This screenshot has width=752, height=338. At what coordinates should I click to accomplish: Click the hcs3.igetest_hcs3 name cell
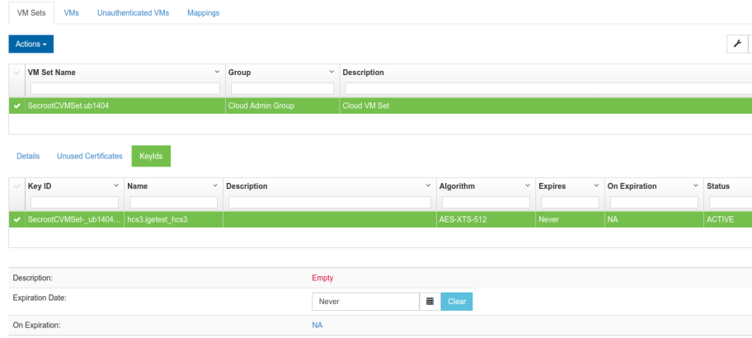174,219
